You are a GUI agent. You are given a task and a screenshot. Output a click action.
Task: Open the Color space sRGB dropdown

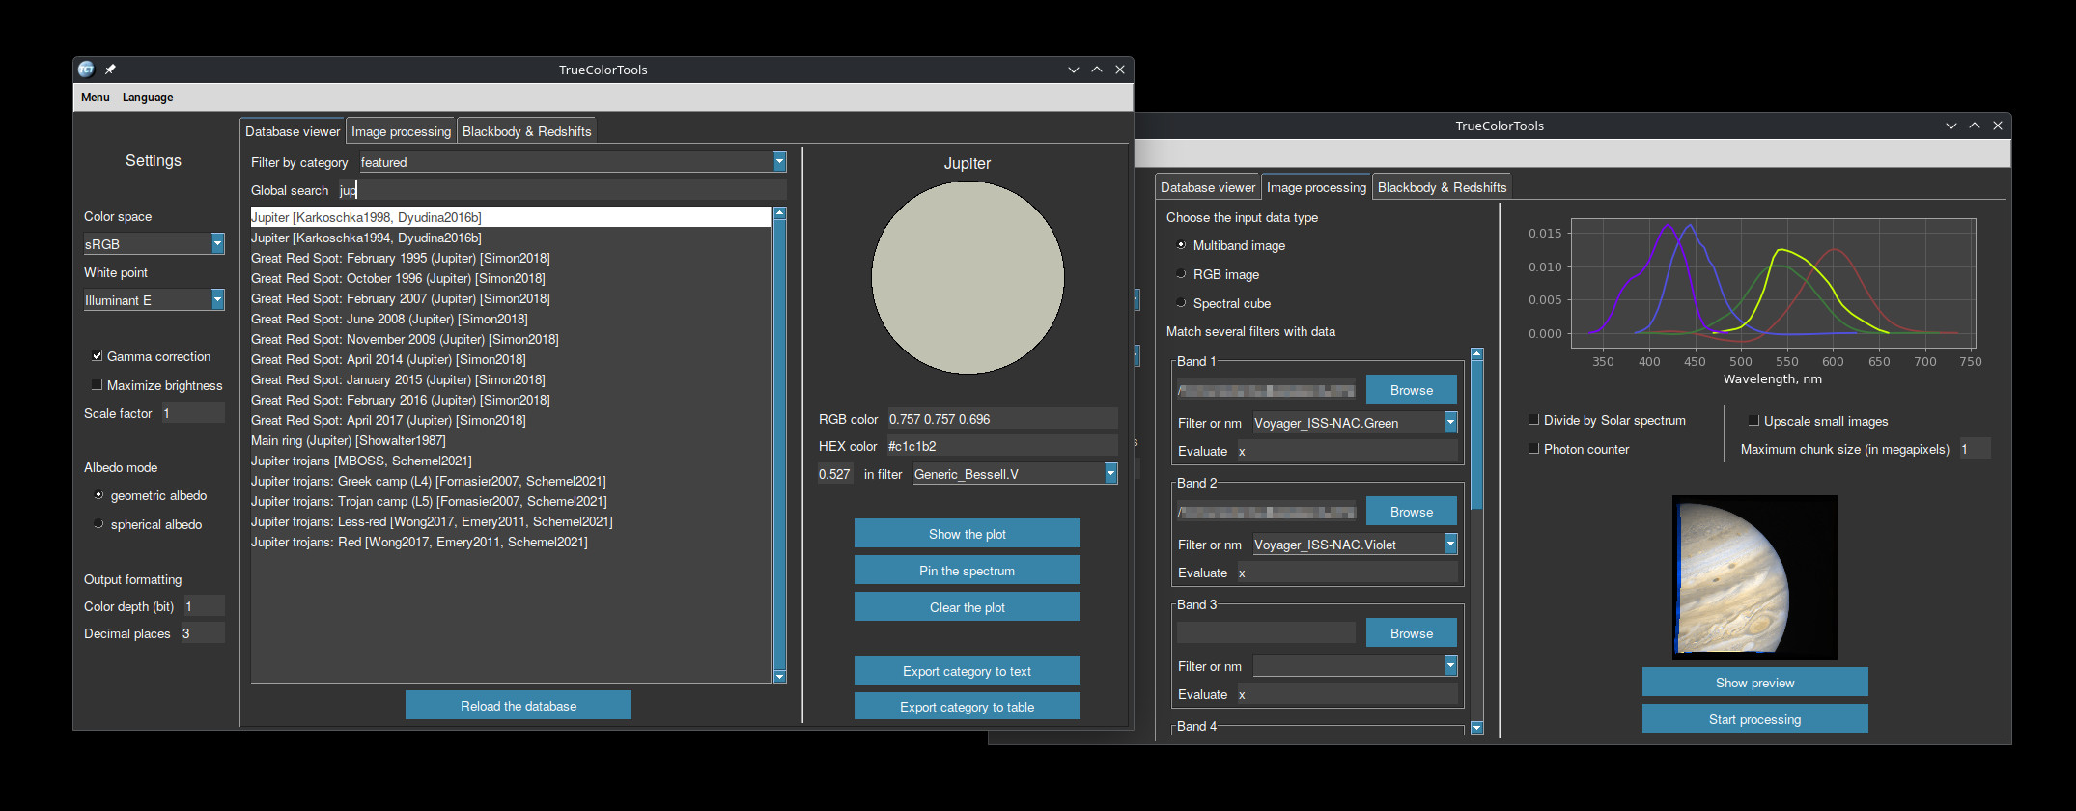[x=217, y=244]
